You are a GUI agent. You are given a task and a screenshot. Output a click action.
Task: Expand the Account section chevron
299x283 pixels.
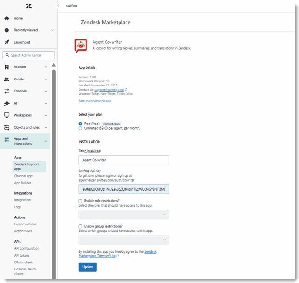tap(46, 67)
